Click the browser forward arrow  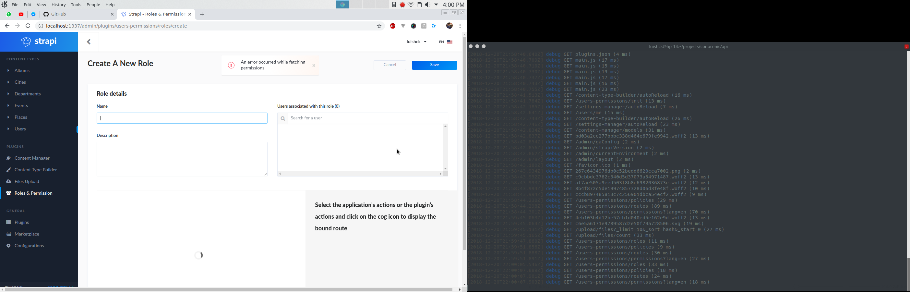point(17,26)
